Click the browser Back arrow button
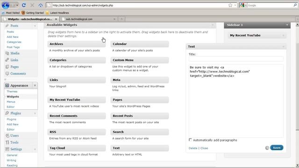299x168 pixels. (x=5, y=5)
